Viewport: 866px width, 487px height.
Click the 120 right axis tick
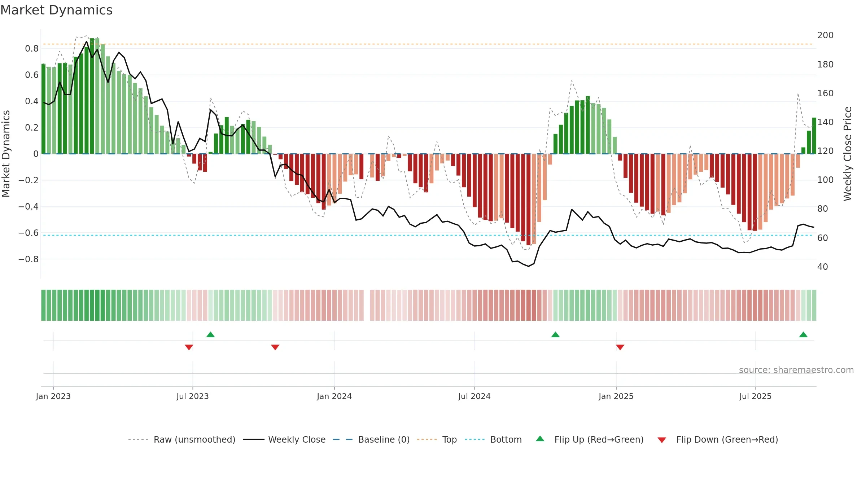click(826, 151)
